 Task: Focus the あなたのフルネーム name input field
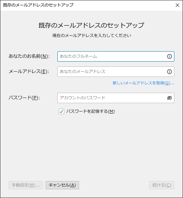click(x=116, y=56)
